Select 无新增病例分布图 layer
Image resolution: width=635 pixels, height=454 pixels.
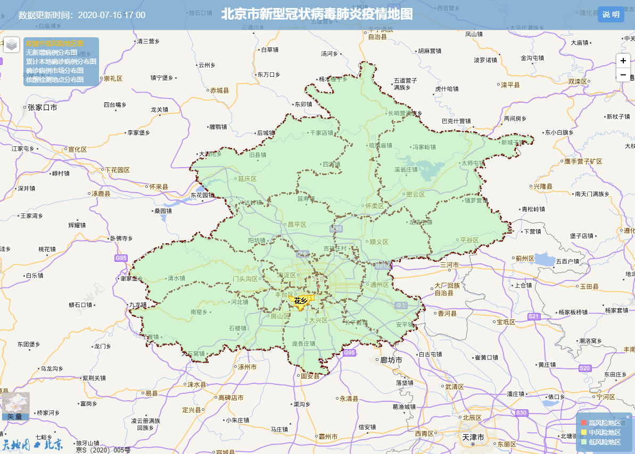[x=52, y=52]
